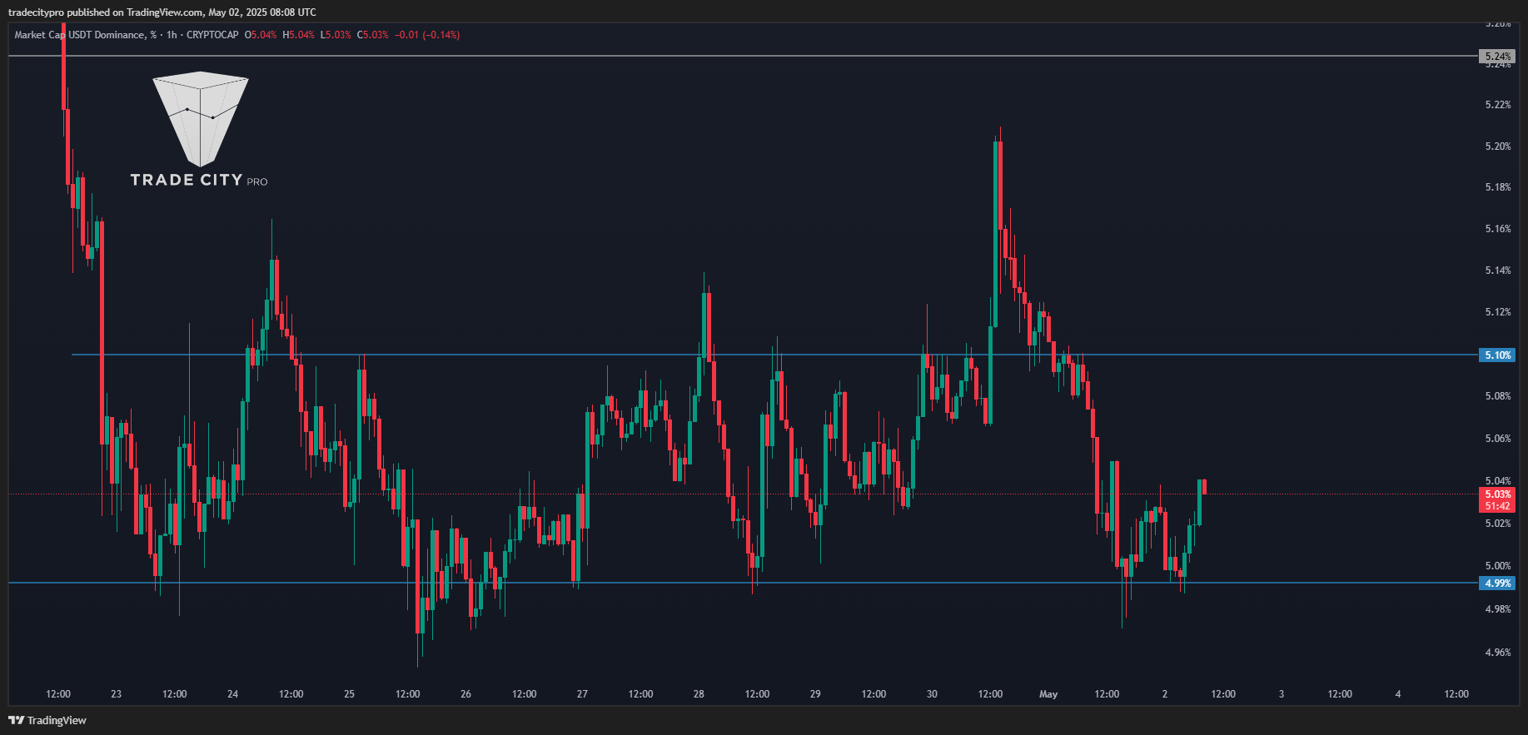Screen dimensions: 1528x735
Task: Click 4.96% on the price axis
Action: 1497,653
